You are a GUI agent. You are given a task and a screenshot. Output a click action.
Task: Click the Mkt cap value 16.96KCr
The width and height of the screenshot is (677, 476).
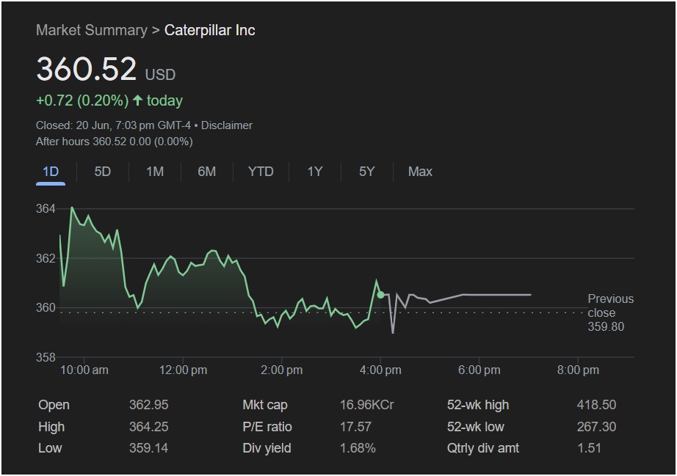coord(366,405)
